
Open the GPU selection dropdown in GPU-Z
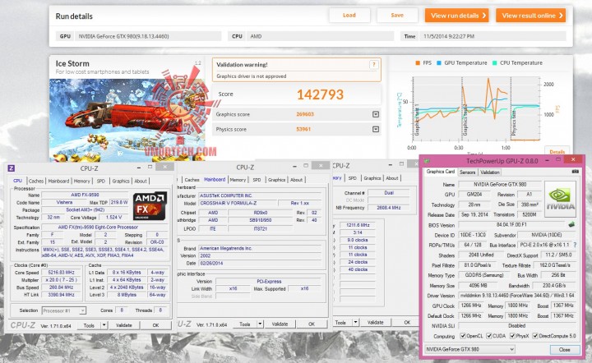tap(469, 349)
